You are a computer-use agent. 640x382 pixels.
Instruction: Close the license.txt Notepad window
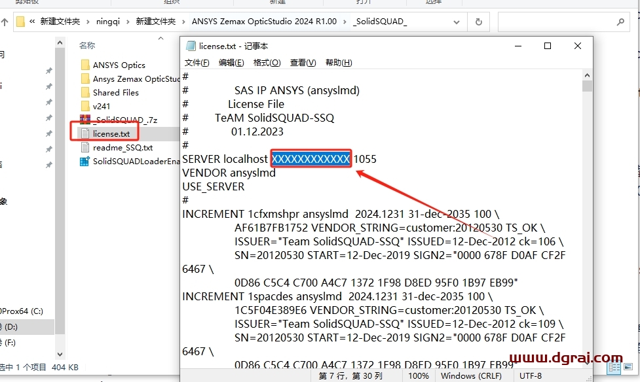click(578, 46)
